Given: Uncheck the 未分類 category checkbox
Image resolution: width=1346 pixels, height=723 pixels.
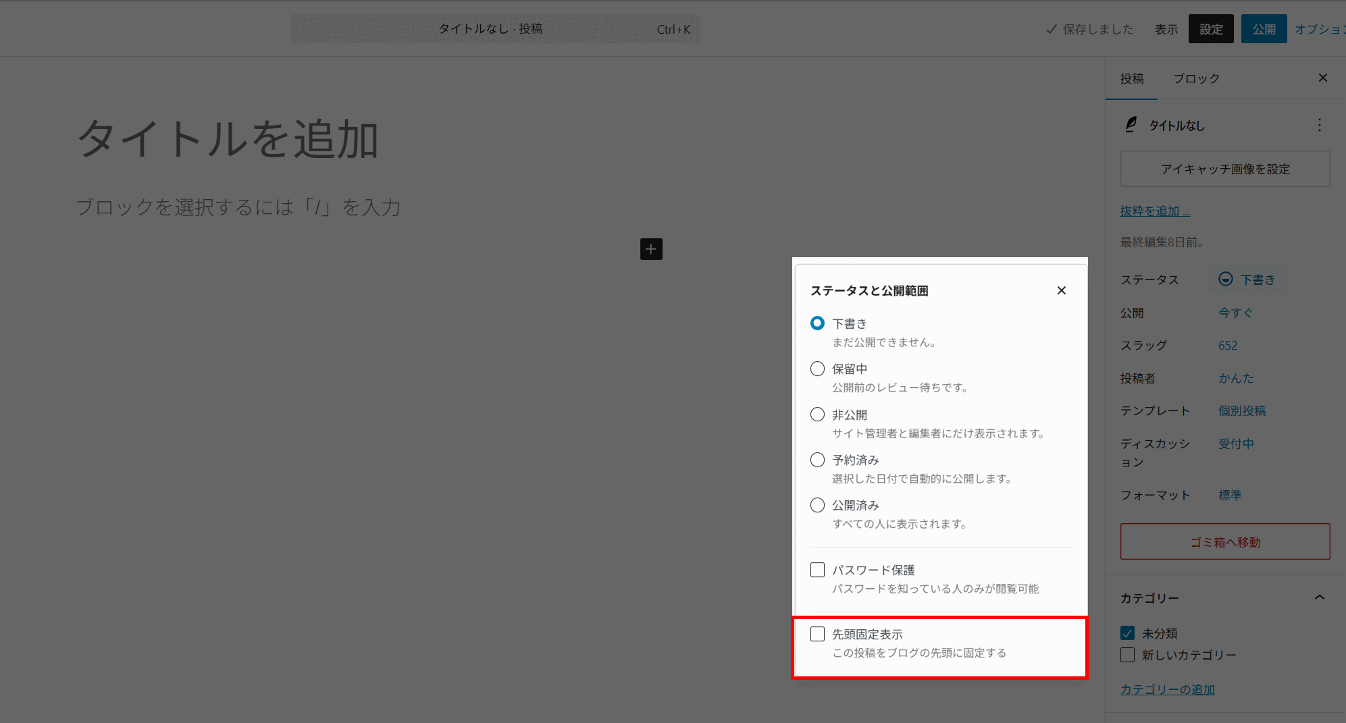Looking at the screenshot, I should point(1127,633).
